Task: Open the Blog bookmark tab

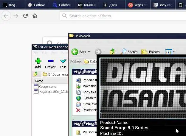Action: (x=13, y=5)
